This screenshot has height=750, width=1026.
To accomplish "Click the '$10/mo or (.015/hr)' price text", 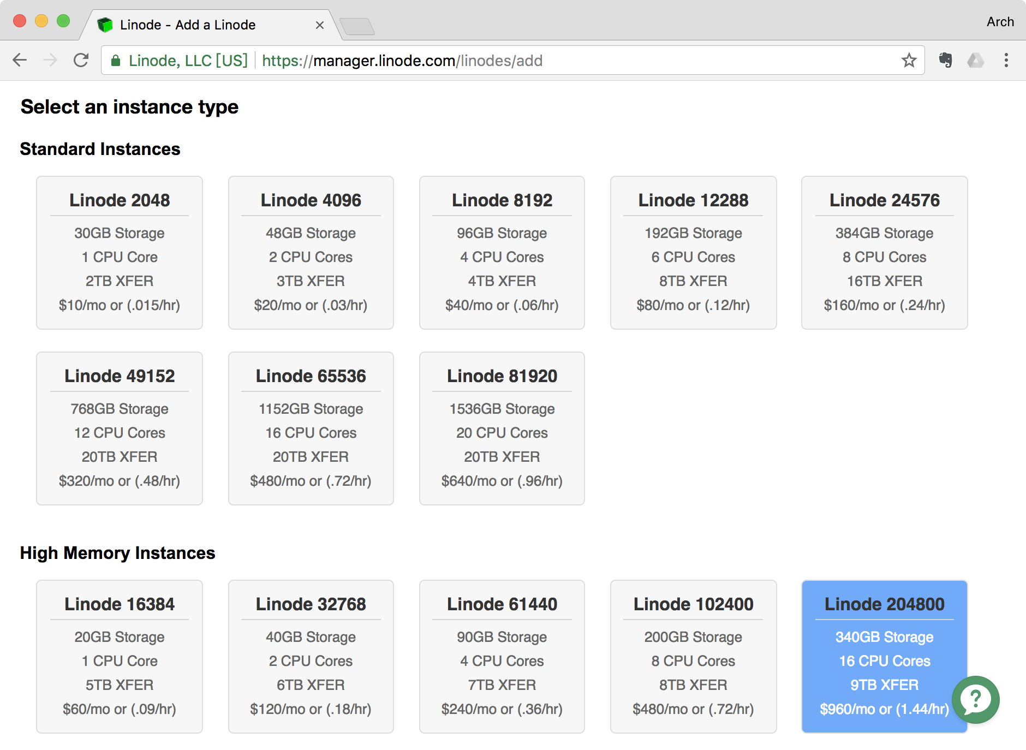I will (x=120, y=305).
